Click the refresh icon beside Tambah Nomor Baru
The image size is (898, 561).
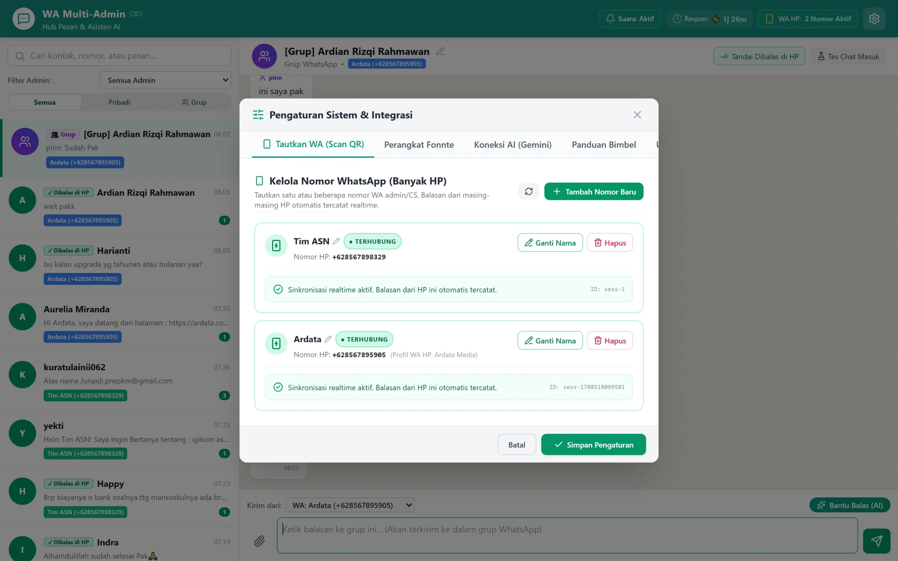[528, 191]
